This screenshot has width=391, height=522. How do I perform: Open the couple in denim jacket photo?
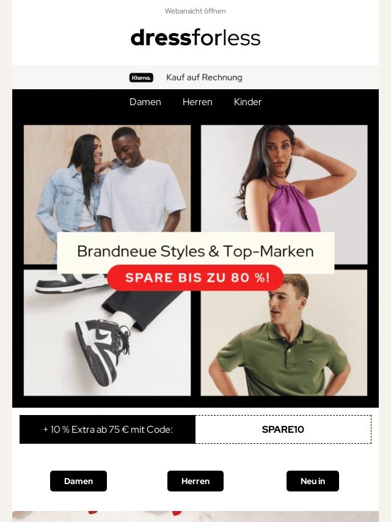107,178
